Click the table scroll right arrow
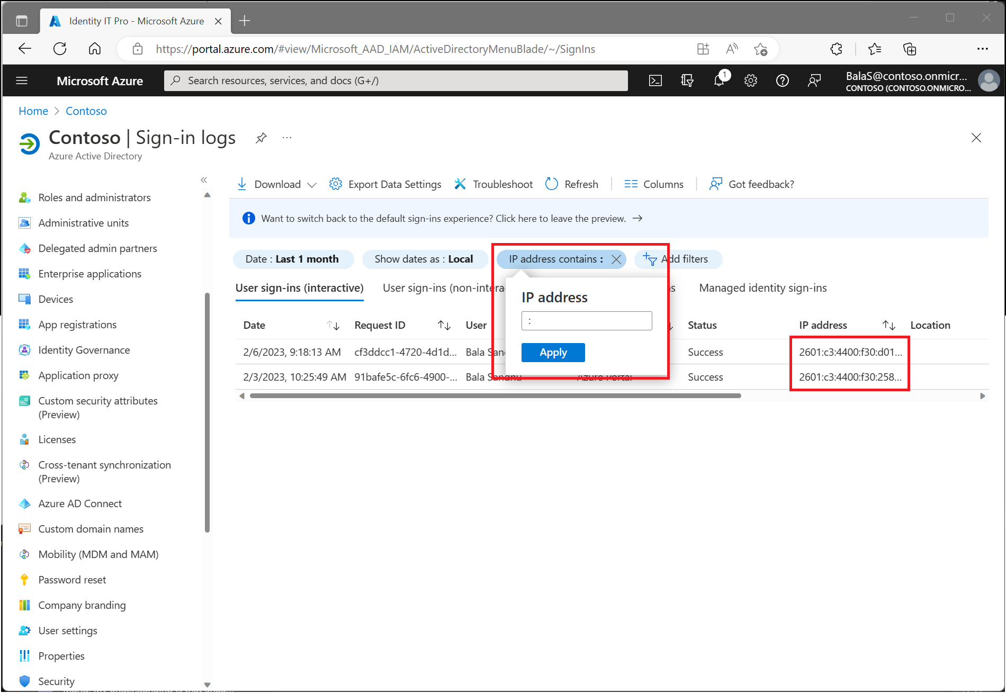Screen dimensions: 1006x693 point(983,396)
